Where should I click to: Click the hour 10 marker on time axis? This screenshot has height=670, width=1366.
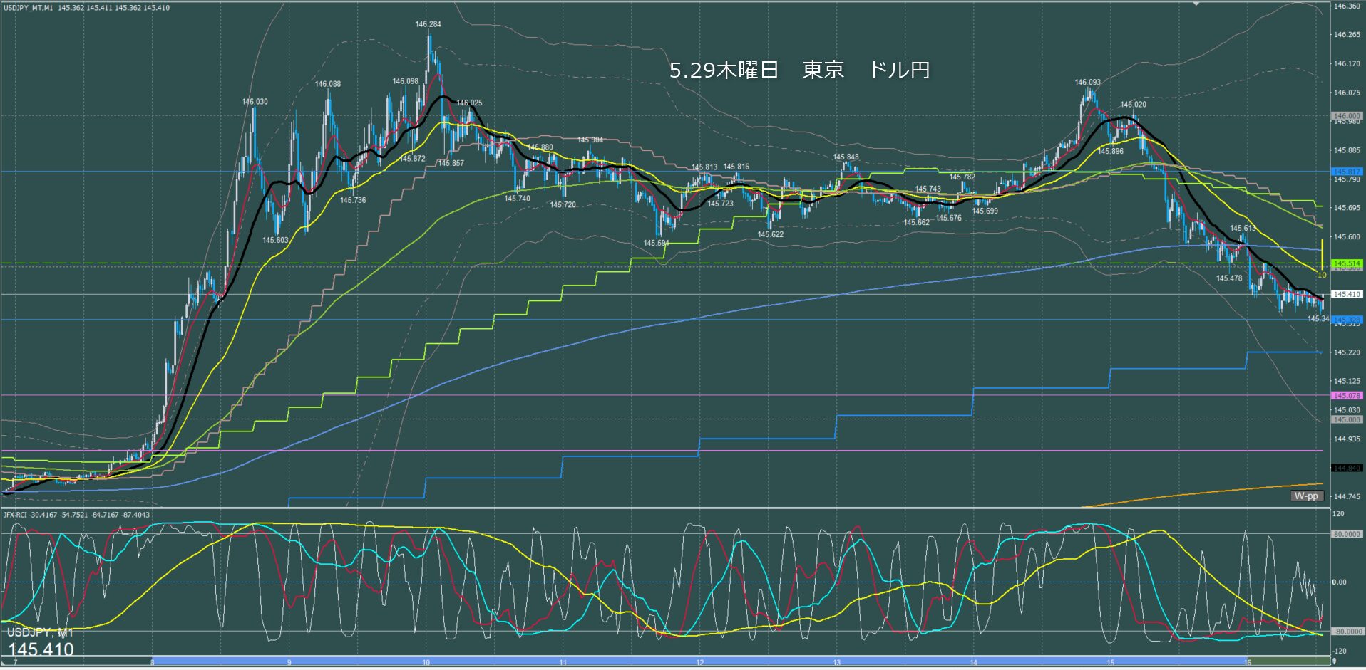click(426, 662)
